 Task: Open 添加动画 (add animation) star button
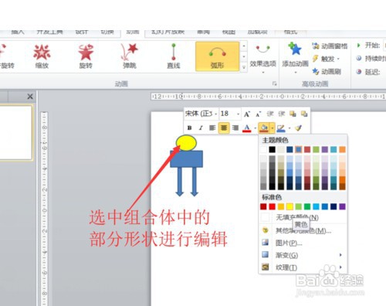pyautogui.click(x=295, y=57)
